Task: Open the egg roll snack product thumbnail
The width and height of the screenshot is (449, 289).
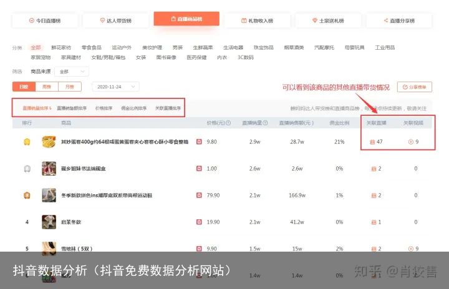Action: 49,141
